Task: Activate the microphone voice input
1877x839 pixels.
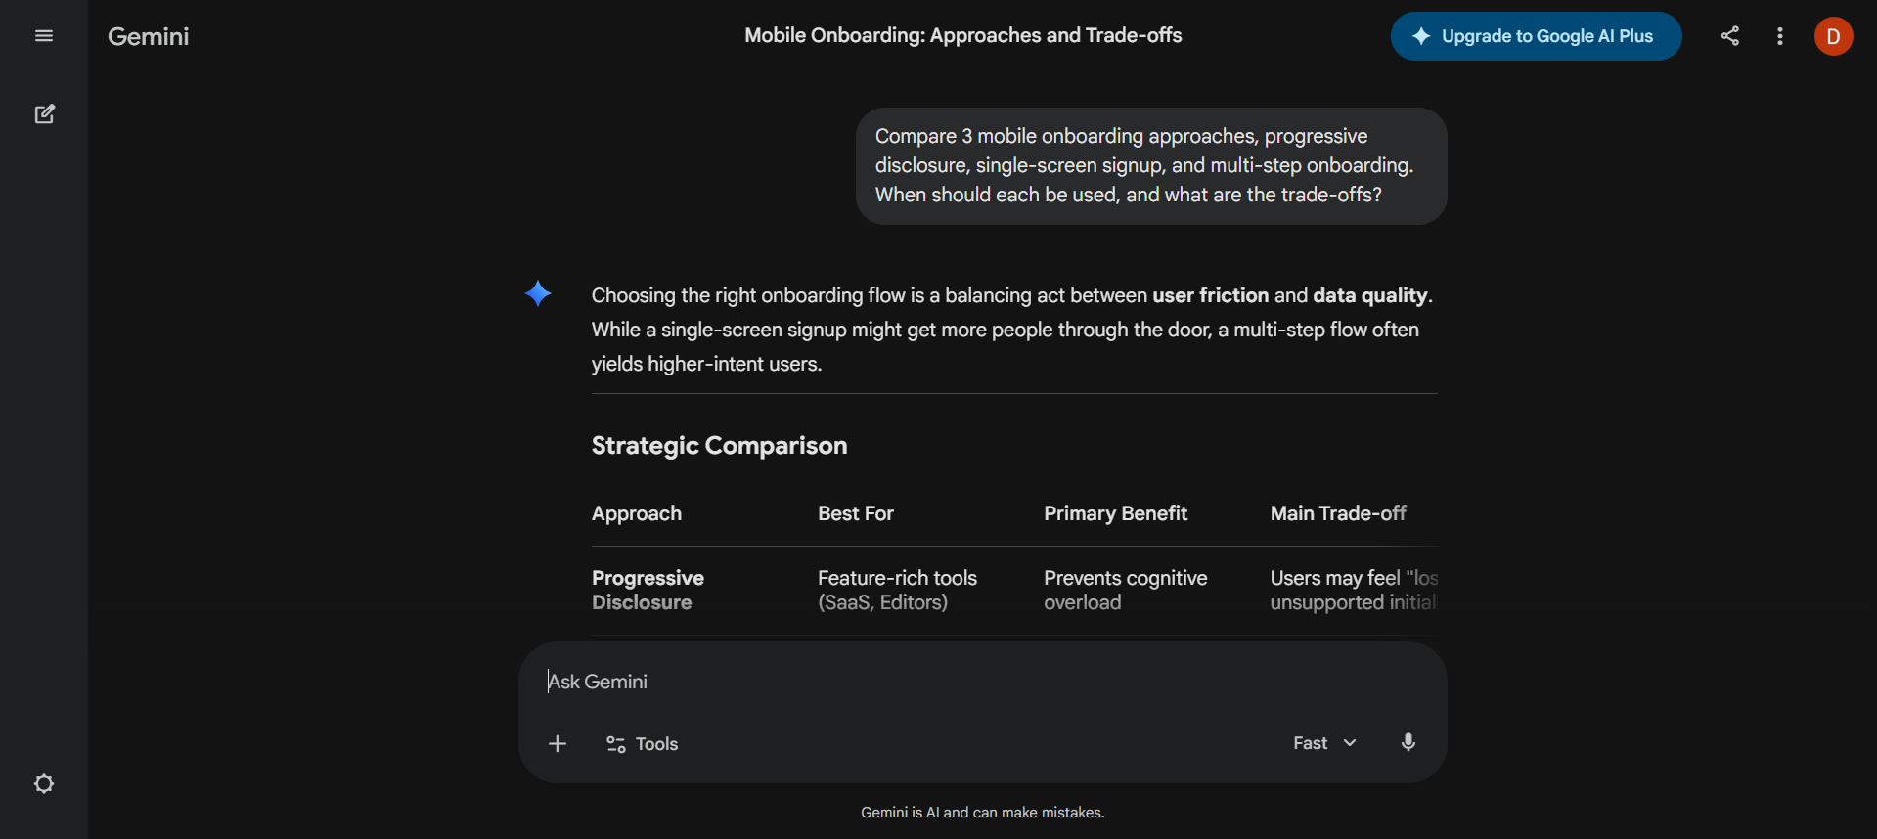Action: (x=1408, y=743)
